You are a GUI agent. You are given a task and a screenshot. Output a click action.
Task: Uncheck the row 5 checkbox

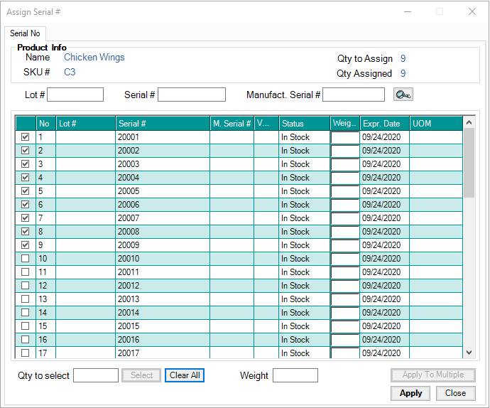[26, 191]
